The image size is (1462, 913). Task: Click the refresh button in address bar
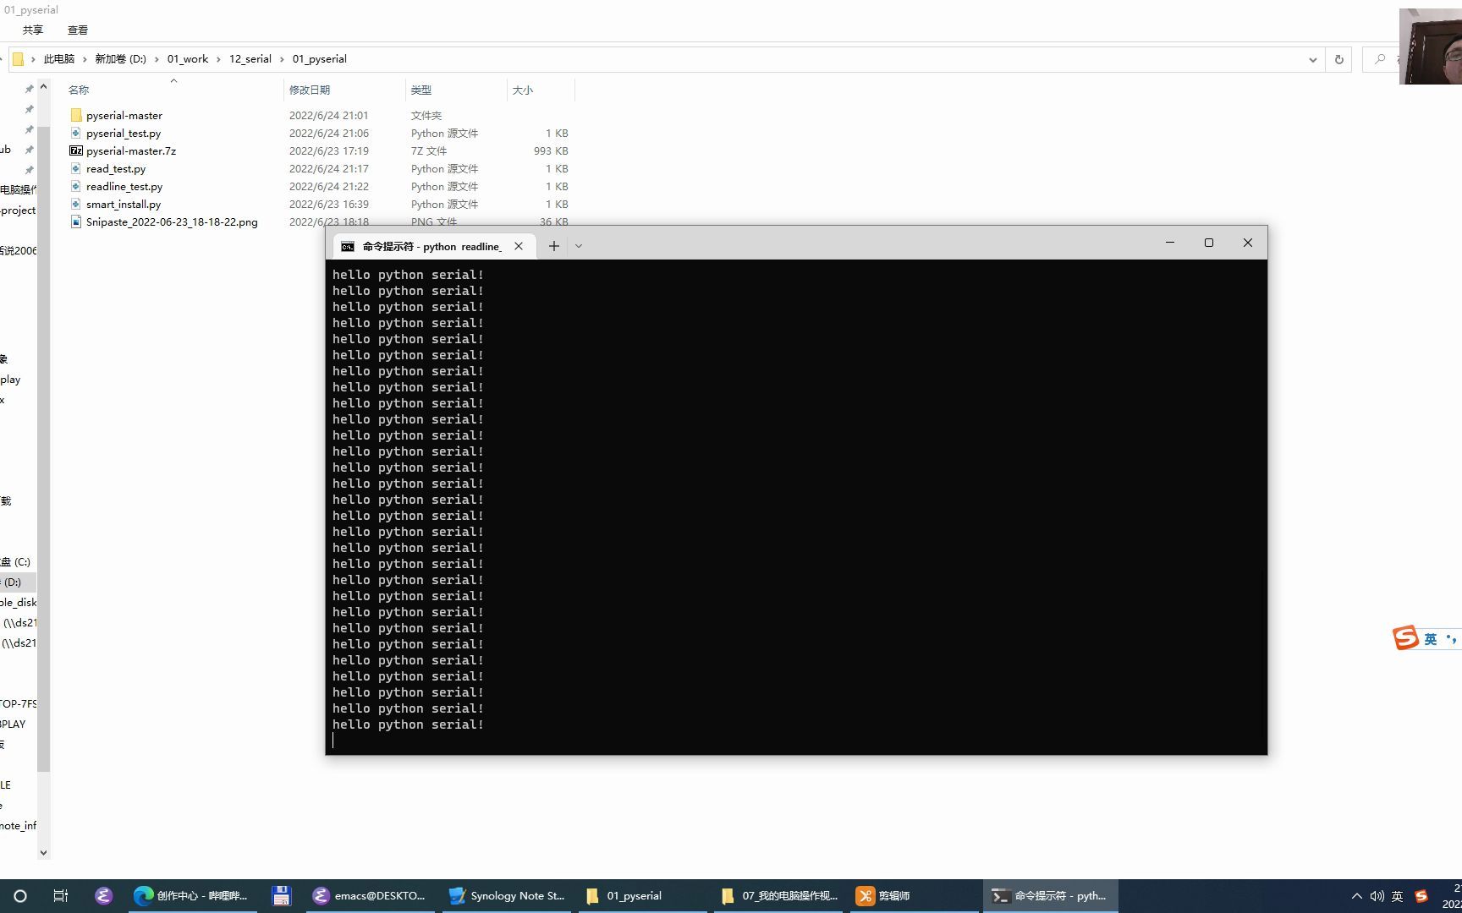pos(1338,59)
